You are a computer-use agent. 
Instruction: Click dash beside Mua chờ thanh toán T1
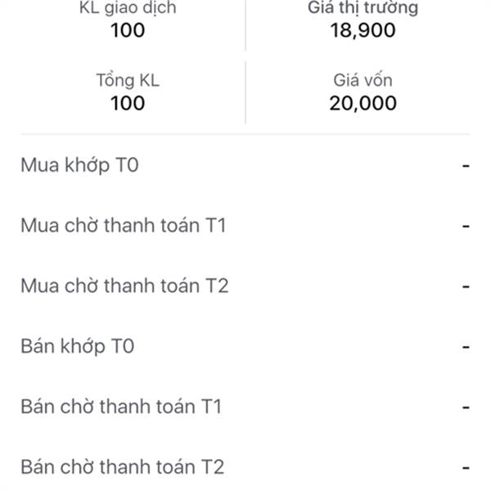coord(466,227)
